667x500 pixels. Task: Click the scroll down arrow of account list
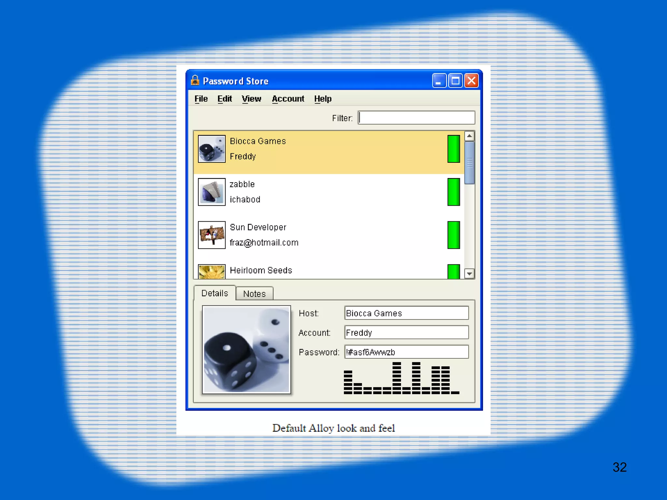pyautogui.click(x=469, y=273)
